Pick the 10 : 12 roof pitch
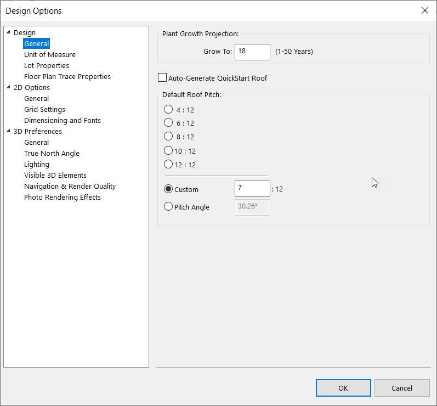Viewport: 437px width, 406px height. [x=168, y=150]
